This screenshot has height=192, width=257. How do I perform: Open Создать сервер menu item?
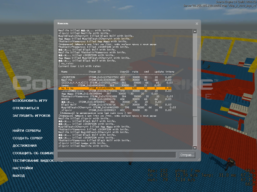pos(28,138)
